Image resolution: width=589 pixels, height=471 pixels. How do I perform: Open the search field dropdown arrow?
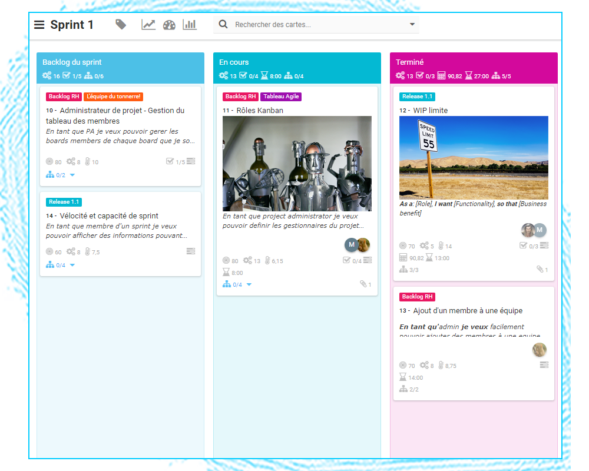pyautogui.click(x=412, y=24)
